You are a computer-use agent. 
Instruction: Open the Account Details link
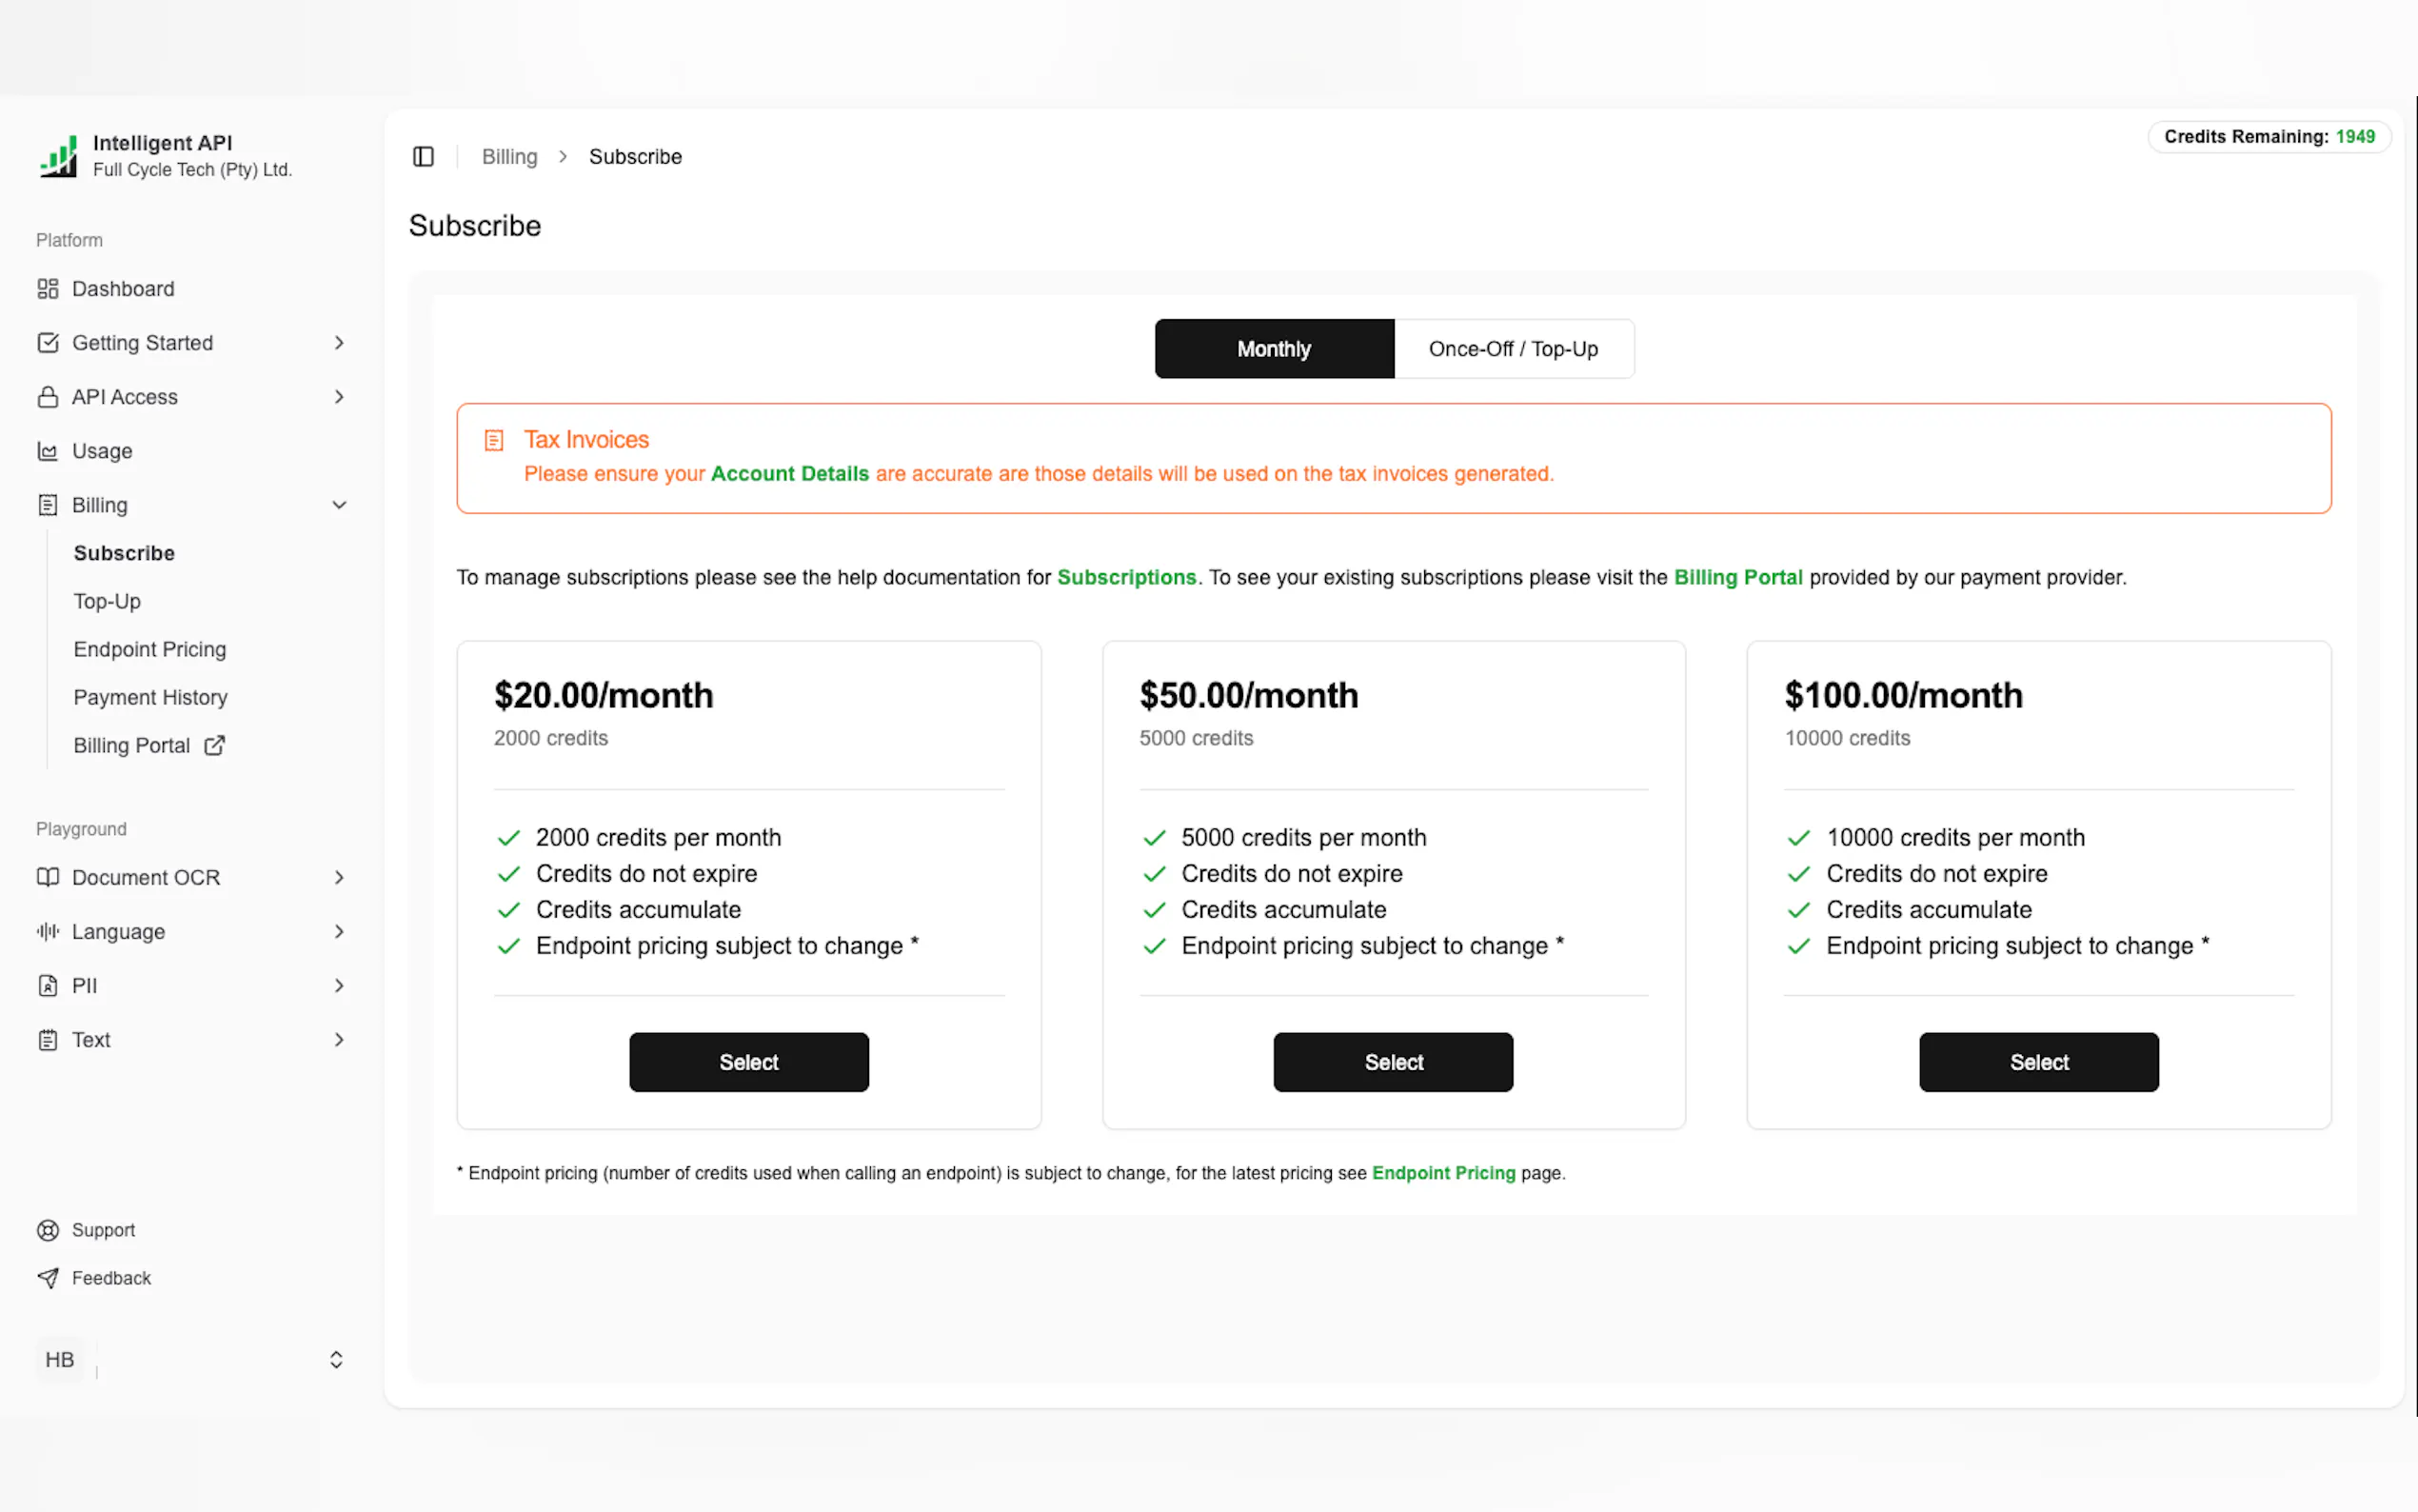point(788,474)
